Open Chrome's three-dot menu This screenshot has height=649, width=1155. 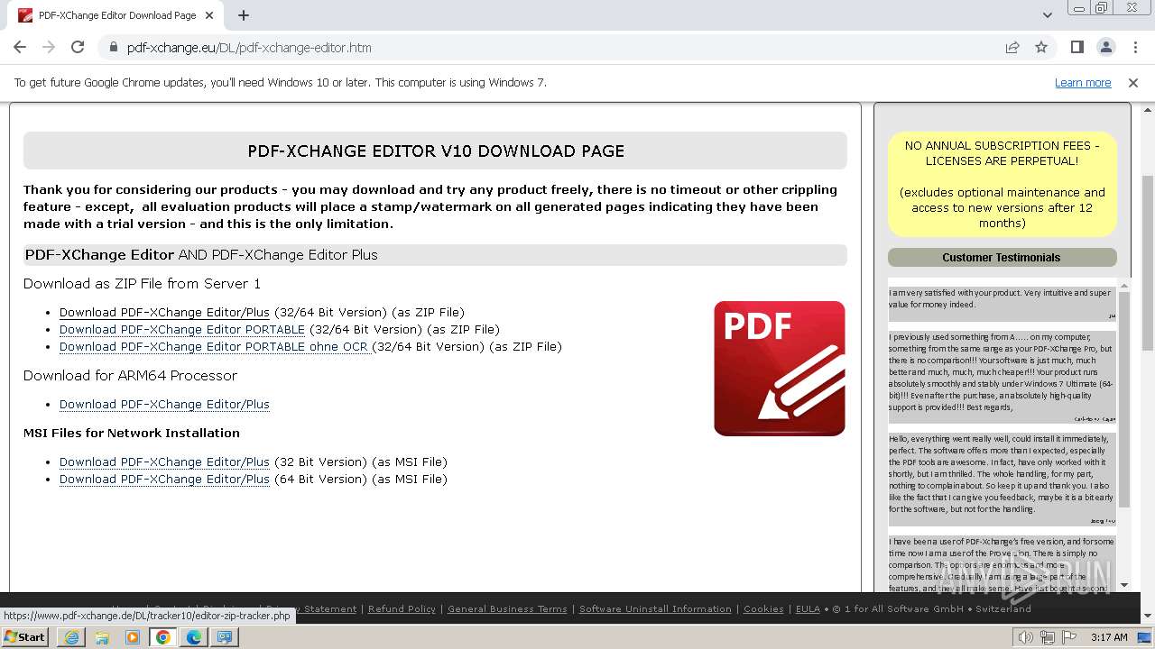point(1134,47)
